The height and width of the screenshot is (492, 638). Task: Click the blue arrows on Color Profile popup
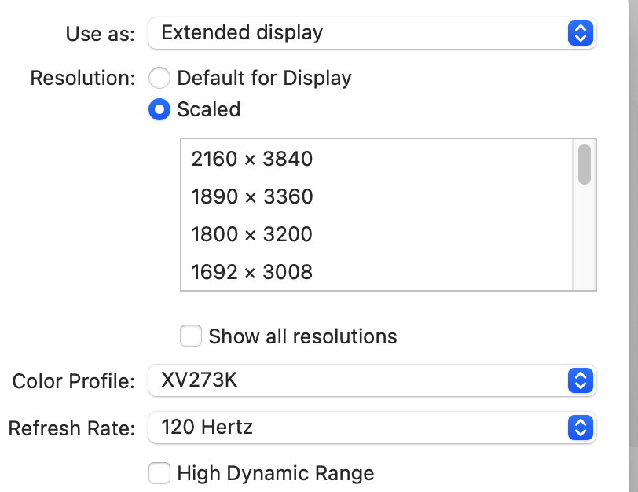click(x=580, y=380)
